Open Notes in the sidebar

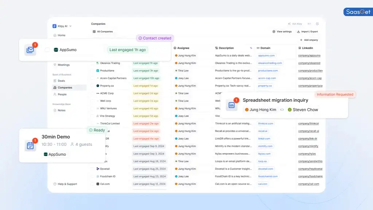(x=59, y=110)
